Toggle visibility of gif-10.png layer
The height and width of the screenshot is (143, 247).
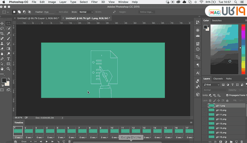[205, 110]
